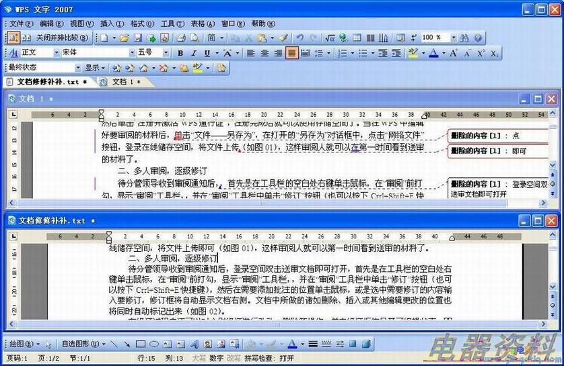
Task: Open the 文件 menu
Action: [21, 24]
